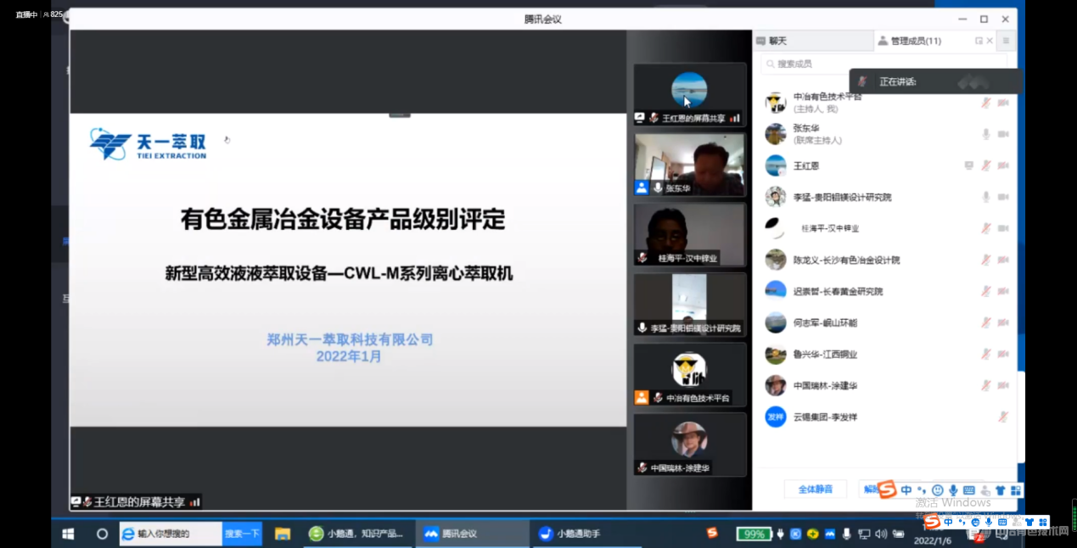The height and width of the screenshot is (548, 1077).
Task: Mute 张东华's microphone in member list
Action: coord(985,134)
